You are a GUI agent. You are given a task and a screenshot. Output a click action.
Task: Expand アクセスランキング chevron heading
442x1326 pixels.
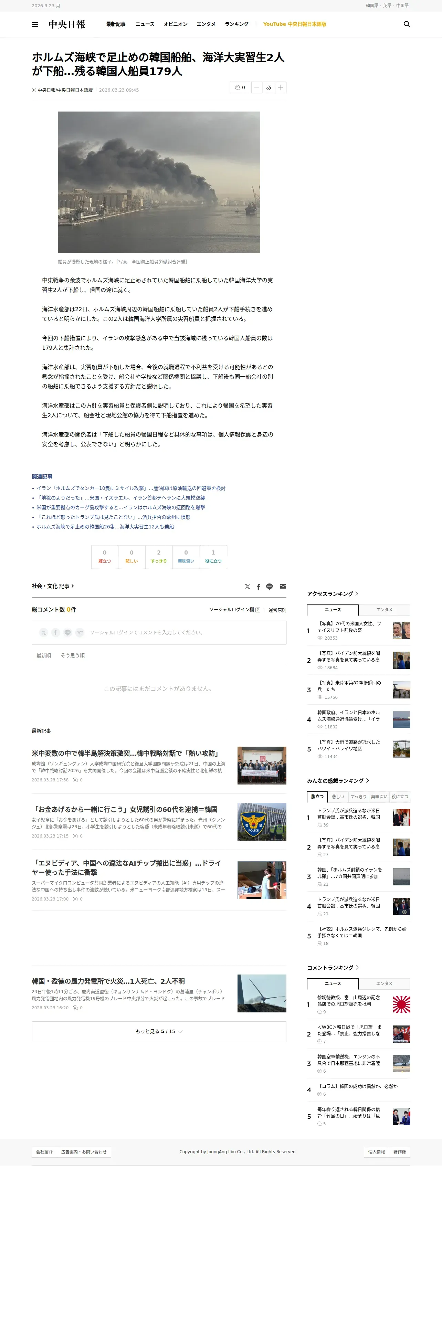pyautogui.click(x=333, y=594)
